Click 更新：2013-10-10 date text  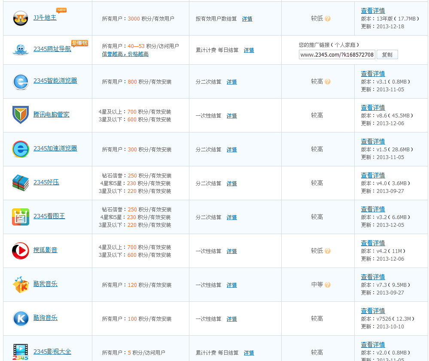383,327
